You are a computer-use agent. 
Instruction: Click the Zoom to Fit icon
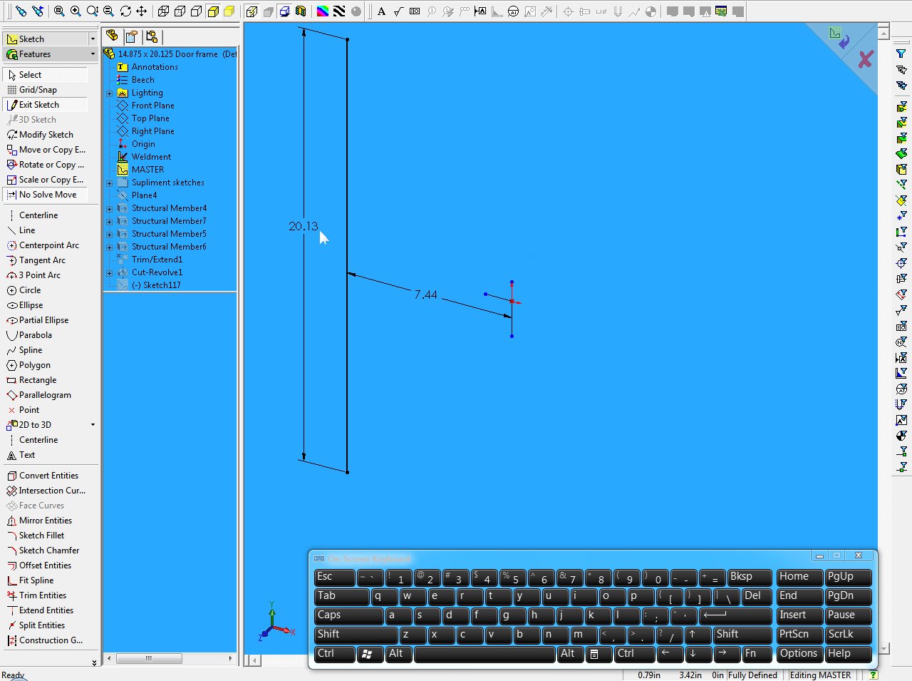click(59, 11)
